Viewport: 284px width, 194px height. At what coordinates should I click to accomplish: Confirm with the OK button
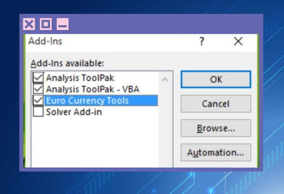[216, 80]
